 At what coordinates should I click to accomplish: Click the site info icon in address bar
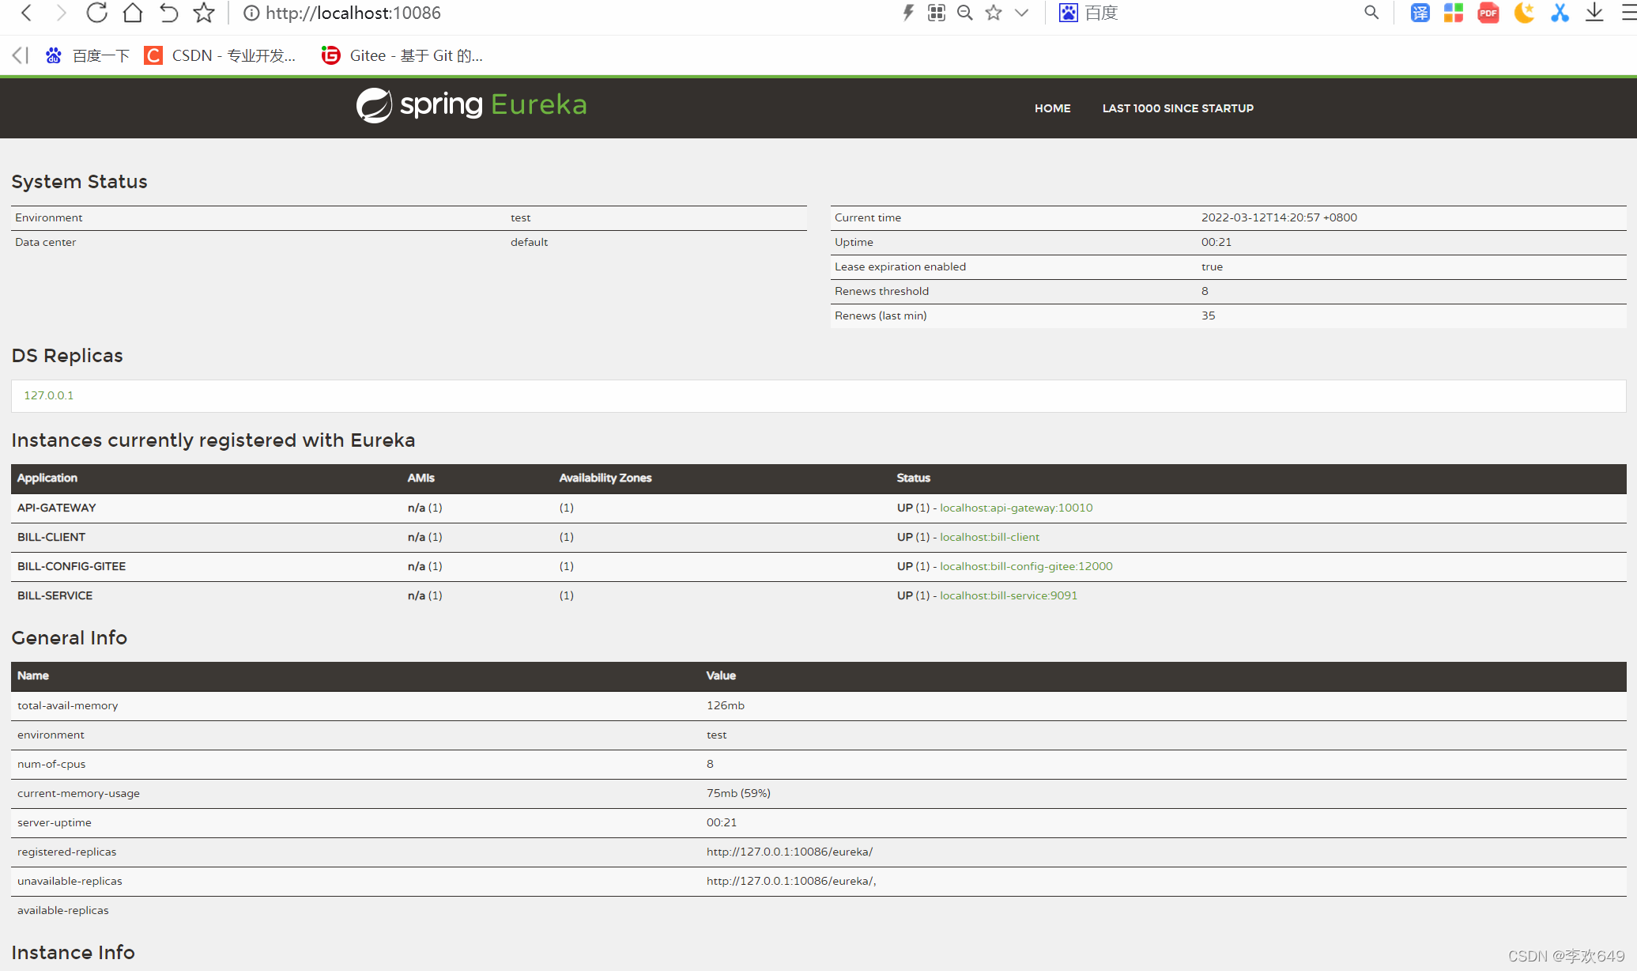[x=251, y=13]
